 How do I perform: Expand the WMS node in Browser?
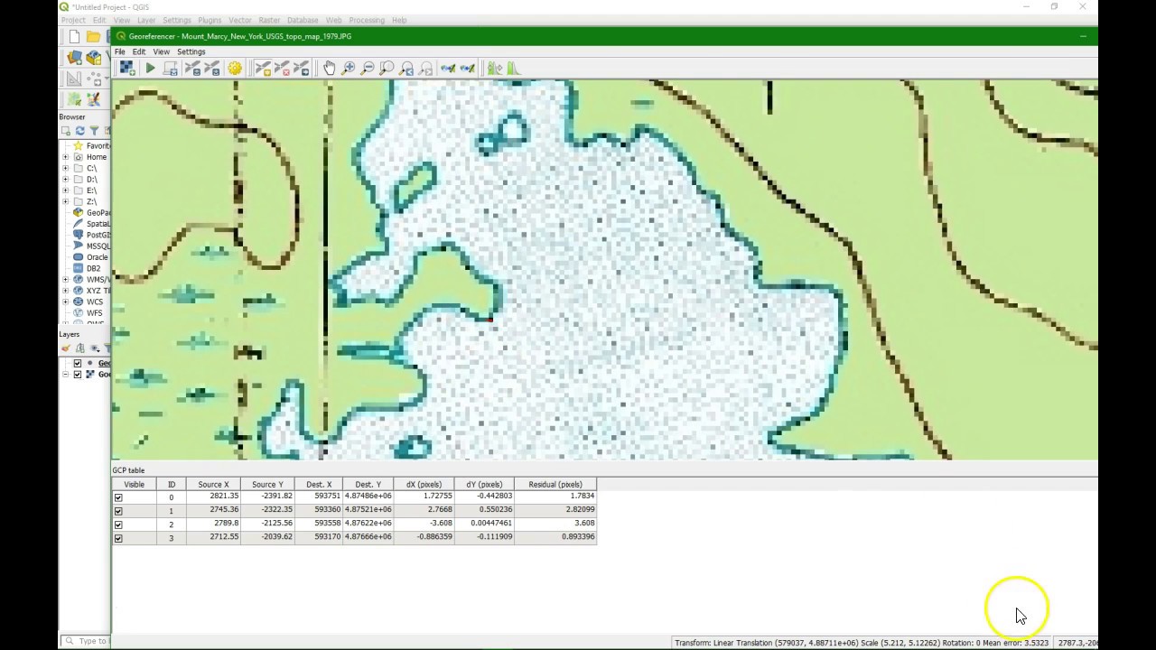point(65,280)
